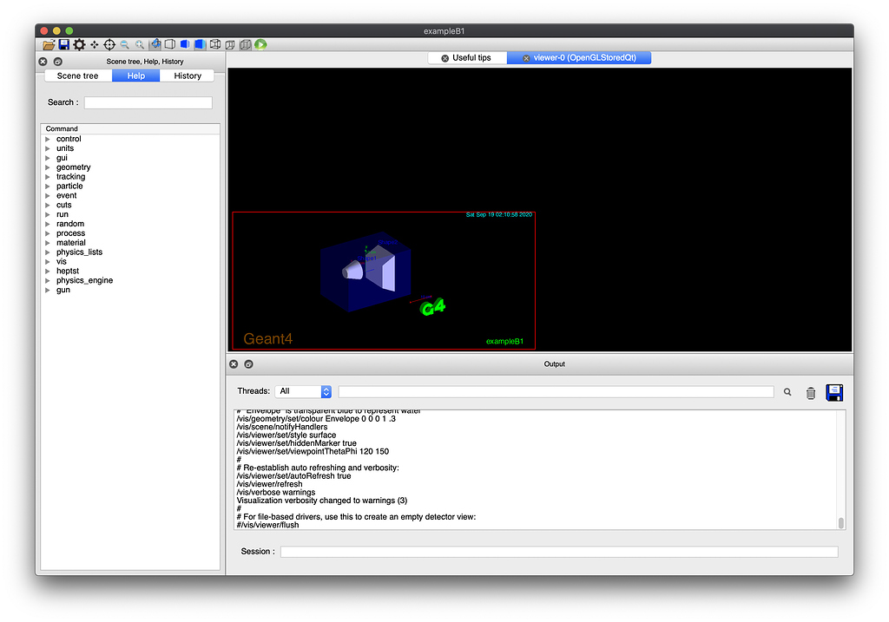
Task: Open the History tab
Action: pos(188,76)
